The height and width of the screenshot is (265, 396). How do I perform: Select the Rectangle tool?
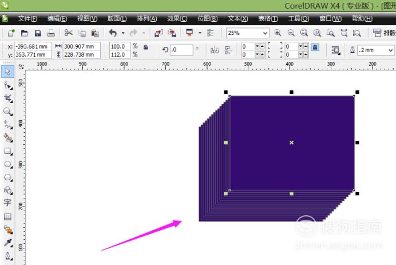[8, 151]
